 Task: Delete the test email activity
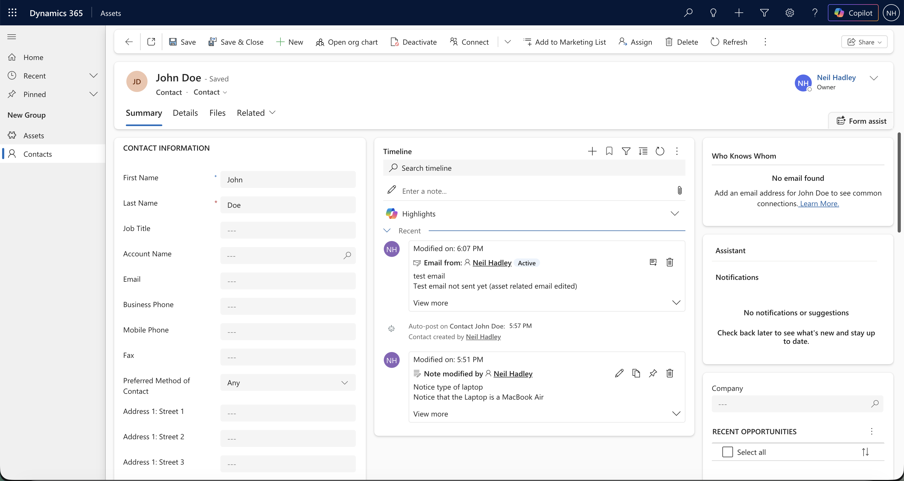(x=670, y=262)
